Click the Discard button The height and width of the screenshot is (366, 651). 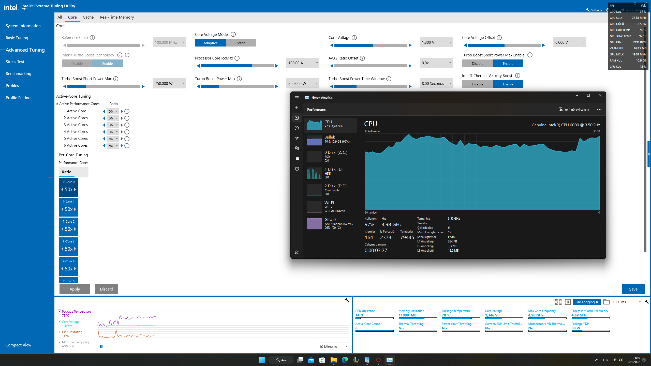point(106,289)
